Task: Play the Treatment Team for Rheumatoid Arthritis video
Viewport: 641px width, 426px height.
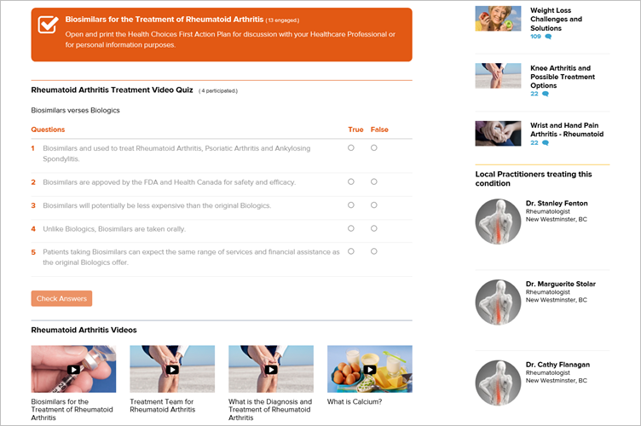Action: click(x=172, y=370)
